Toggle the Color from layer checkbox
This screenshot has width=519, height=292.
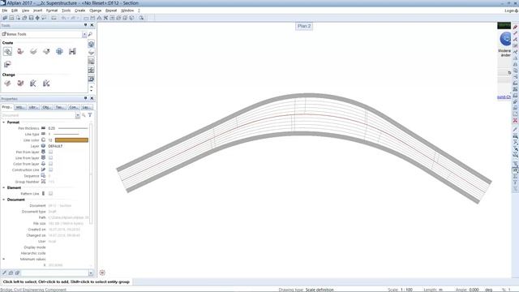pos(50,164)
